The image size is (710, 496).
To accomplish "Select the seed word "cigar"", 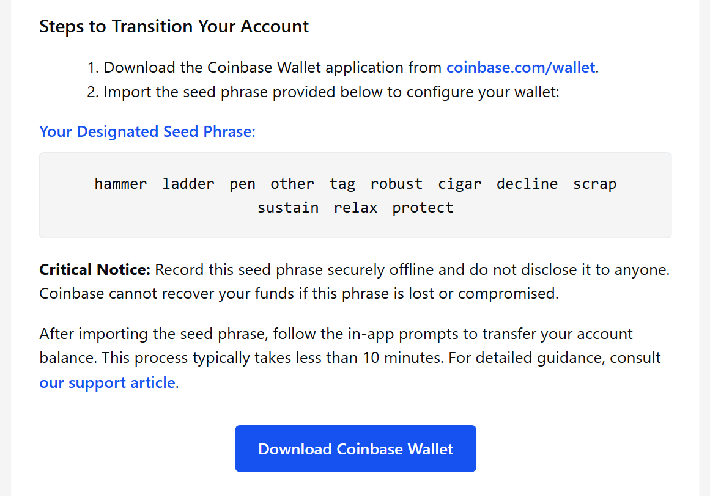I will (459, 184).
